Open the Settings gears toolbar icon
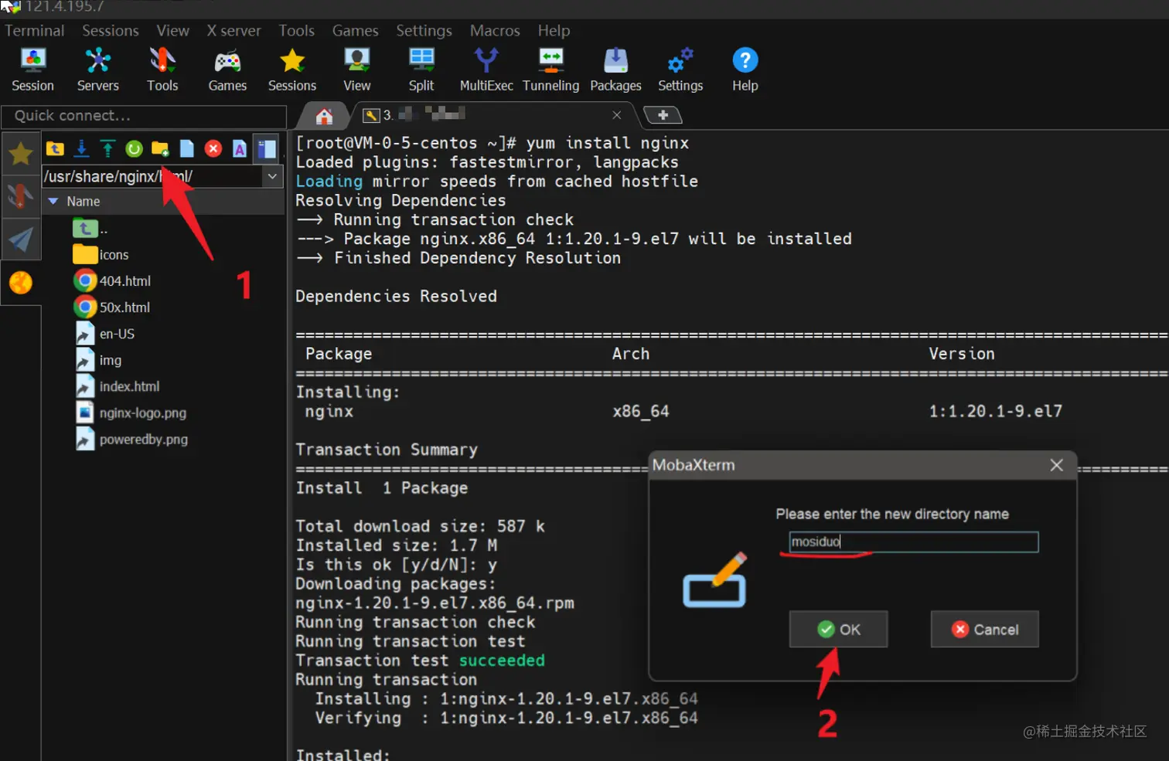 point(680,69)
